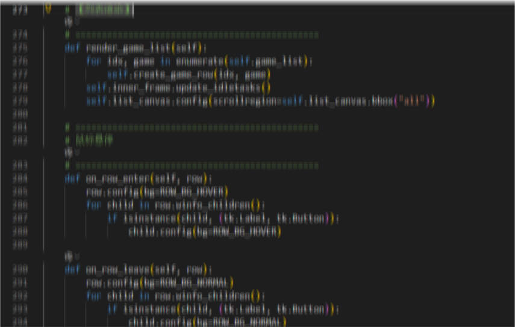Click line number 290 in the gutter
The height and width of the screenshot is (327, 515).
(20, 269)
